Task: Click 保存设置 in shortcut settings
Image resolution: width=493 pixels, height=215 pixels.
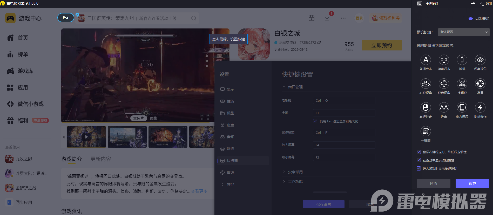Action: 324,204
